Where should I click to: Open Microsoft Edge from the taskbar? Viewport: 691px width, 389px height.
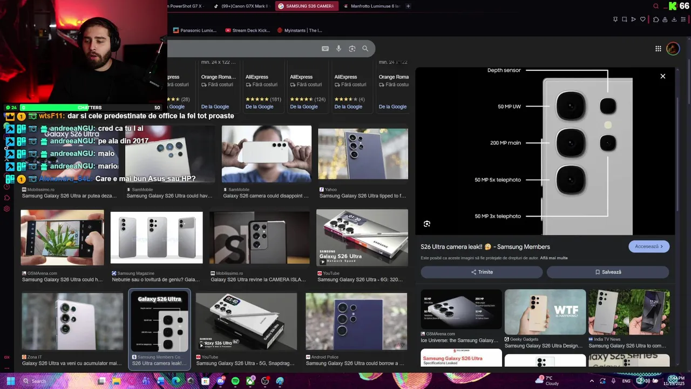(x=175, y=381)
